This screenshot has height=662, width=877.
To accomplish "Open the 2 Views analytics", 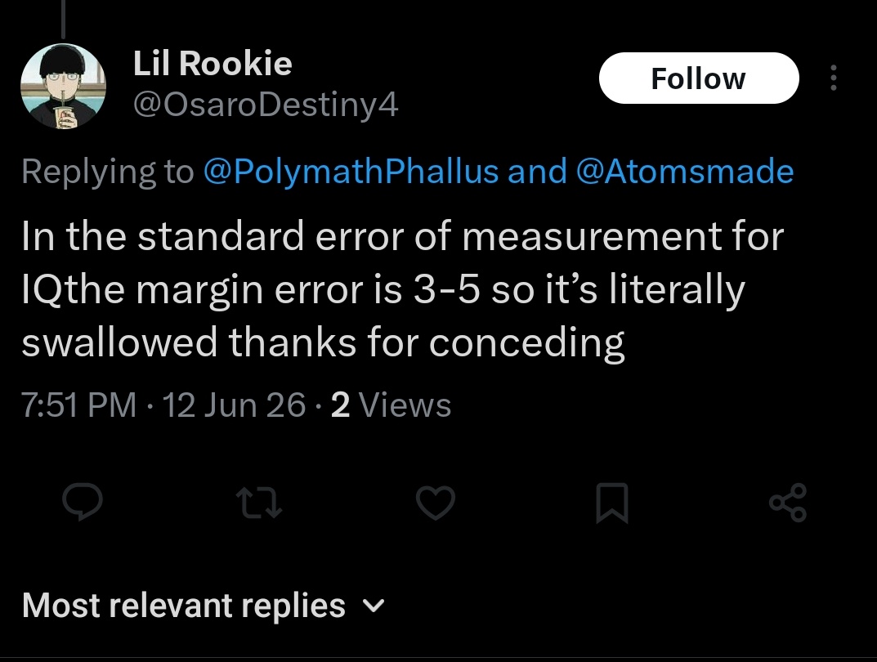I will (391, 405).
